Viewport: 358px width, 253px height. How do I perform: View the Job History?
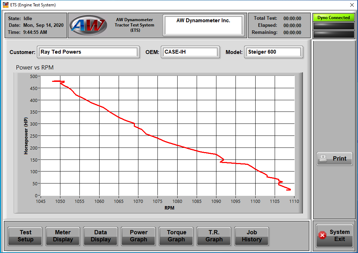tap(252, 236)
